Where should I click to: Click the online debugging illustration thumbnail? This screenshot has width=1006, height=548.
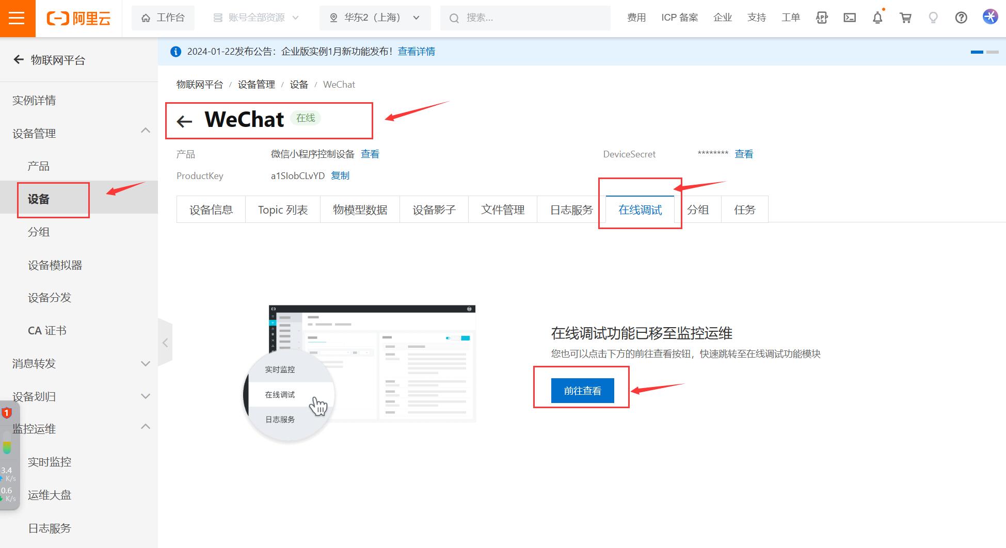coord(360,373)
